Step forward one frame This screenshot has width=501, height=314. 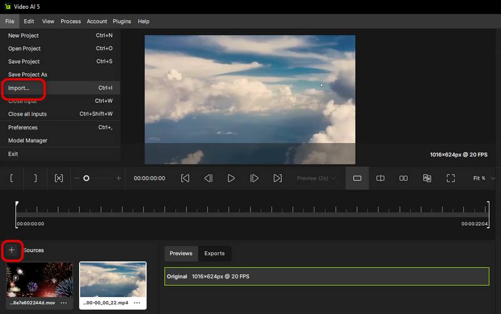(x=254, y=178)
